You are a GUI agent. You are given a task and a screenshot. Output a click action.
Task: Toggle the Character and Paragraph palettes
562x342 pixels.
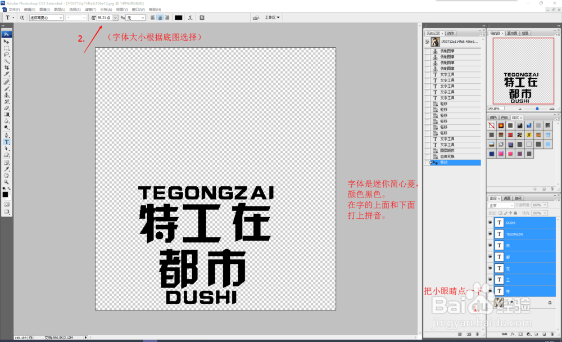point(202,17)
